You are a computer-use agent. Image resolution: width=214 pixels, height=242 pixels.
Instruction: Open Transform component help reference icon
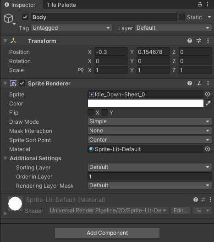point(190,41)
